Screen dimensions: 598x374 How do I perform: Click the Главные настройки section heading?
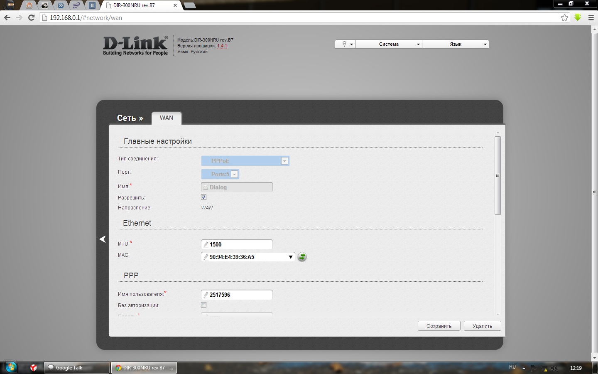[x=158, y=141]
